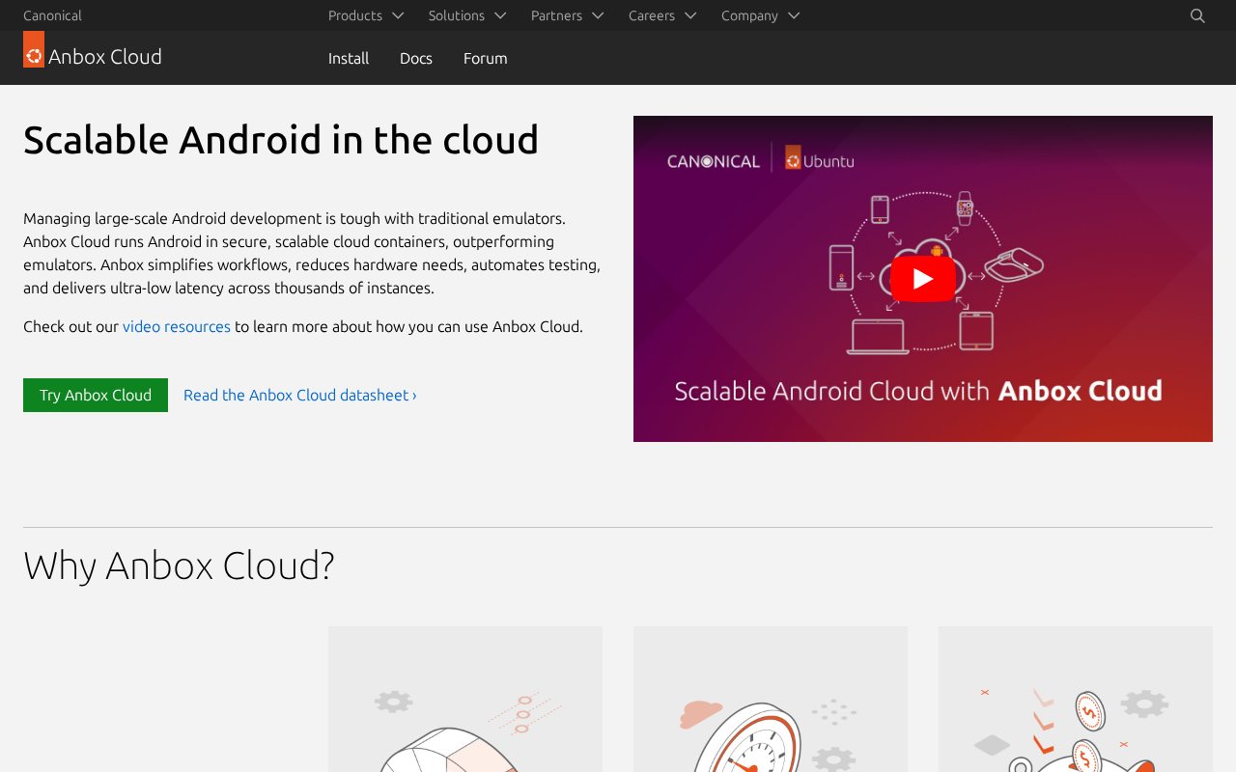The height and width of the screenshot is (772, 1236).
Task: Open the Careers dropdown menu
Action: [661, 15]
